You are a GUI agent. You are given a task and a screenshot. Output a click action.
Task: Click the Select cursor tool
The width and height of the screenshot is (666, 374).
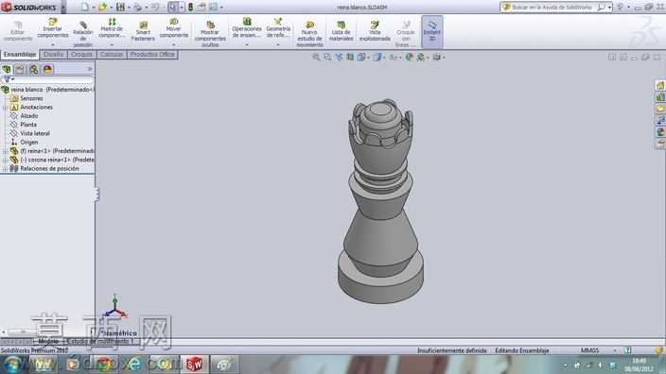pos(172,7)
